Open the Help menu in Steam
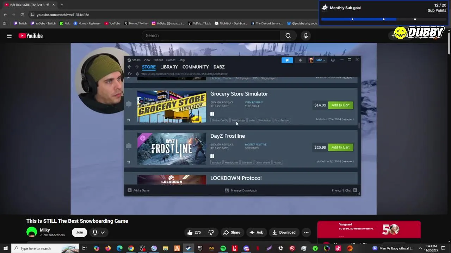 tap(181, 60)
